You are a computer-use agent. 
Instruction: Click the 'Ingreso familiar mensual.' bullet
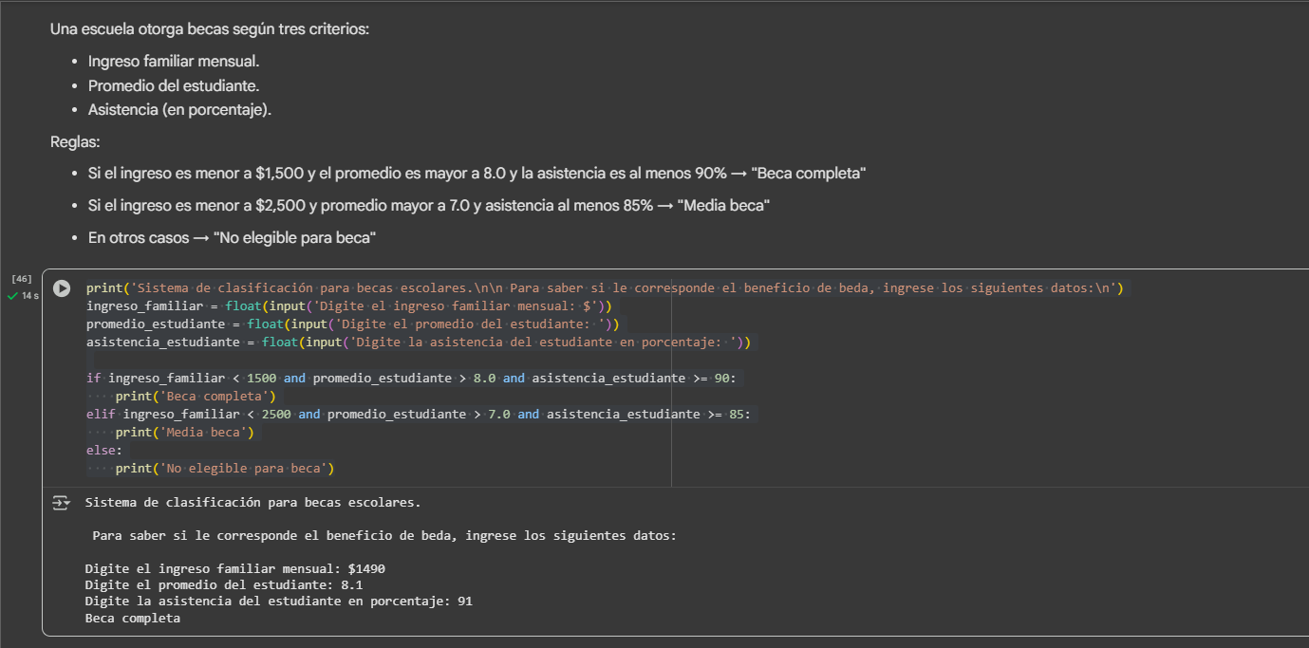click(174, 62)
